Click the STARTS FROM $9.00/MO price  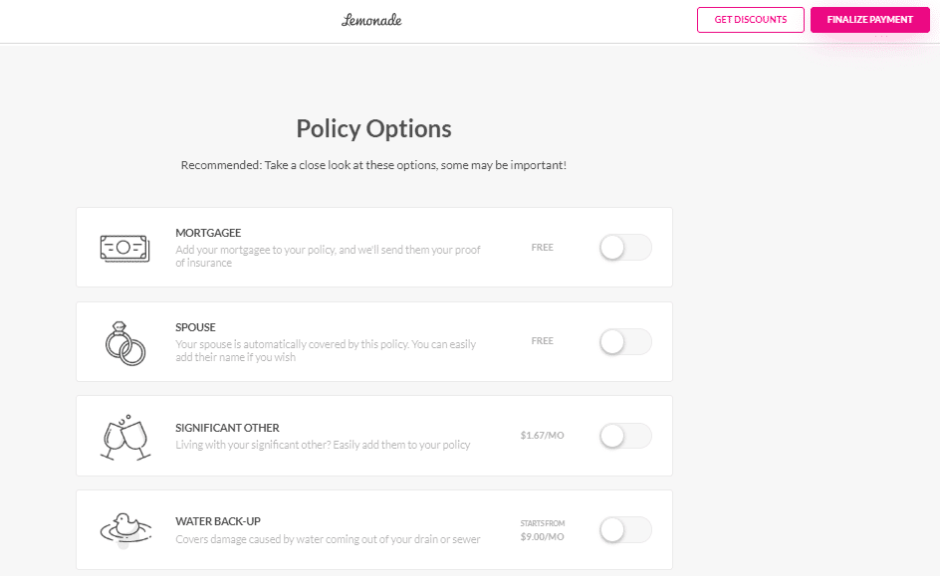click(x=542, y=527)
